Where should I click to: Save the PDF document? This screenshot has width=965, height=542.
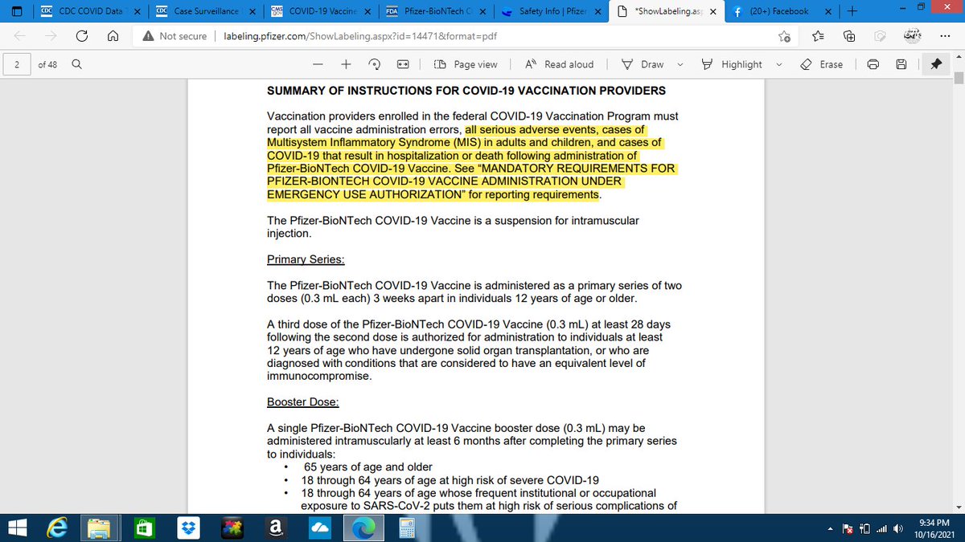coord(902,64)
